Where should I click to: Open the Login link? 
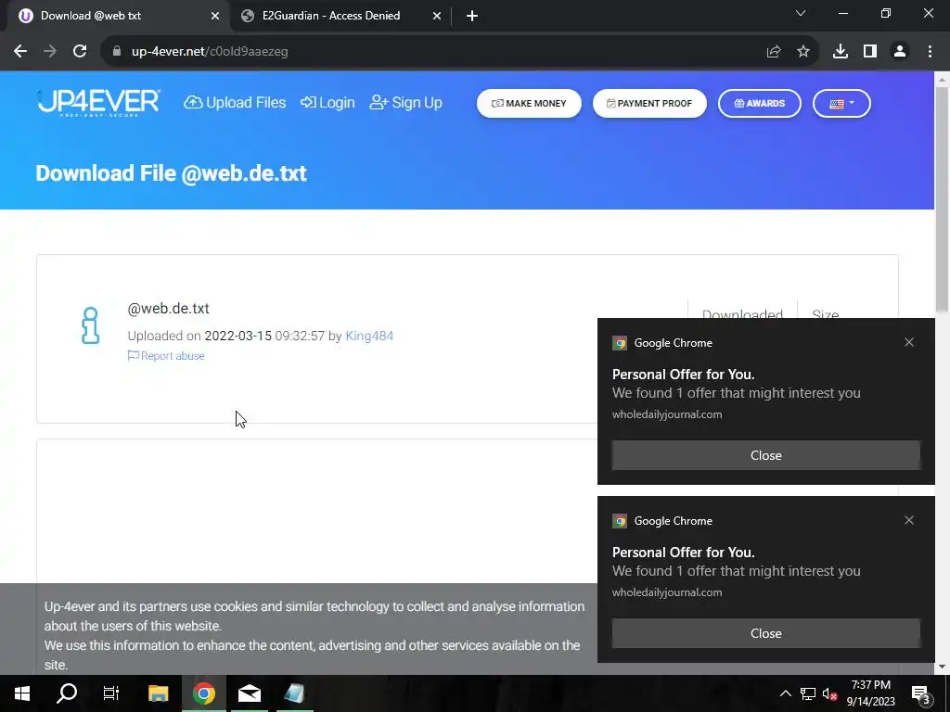(327, 103)
